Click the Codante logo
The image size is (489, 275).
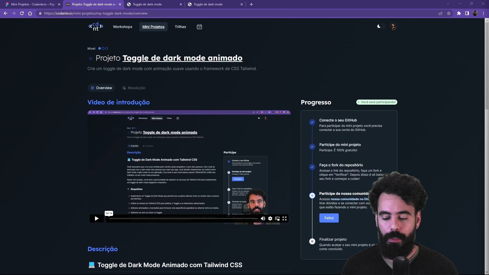pyautogui.click(x=96, y=26)
